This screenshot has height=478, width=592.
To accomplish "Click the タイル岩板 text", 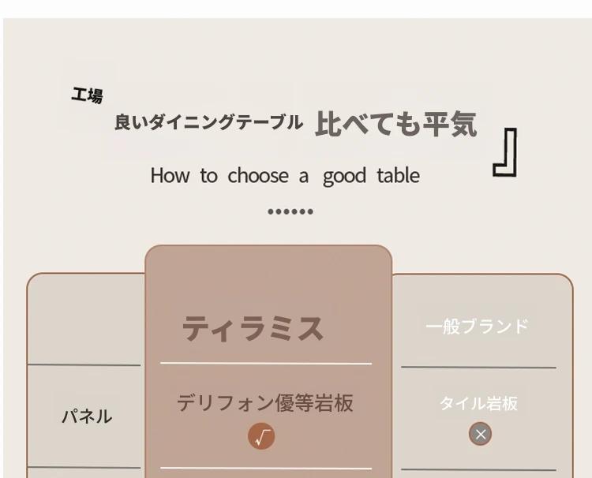I will coord(478,403).
